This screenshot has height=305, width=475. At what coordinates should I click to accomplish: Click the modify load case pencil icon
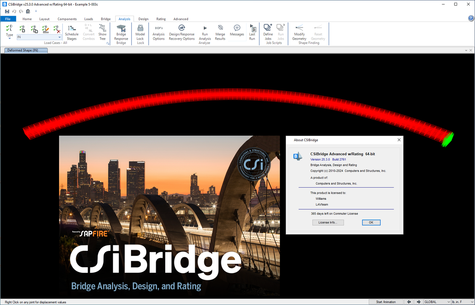pos(45,29)
